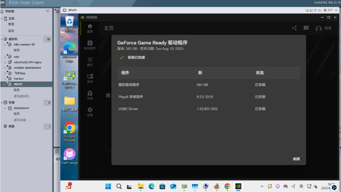Open Task View on the taskbar
Screen dimensions: 341x192
point(130,186)
